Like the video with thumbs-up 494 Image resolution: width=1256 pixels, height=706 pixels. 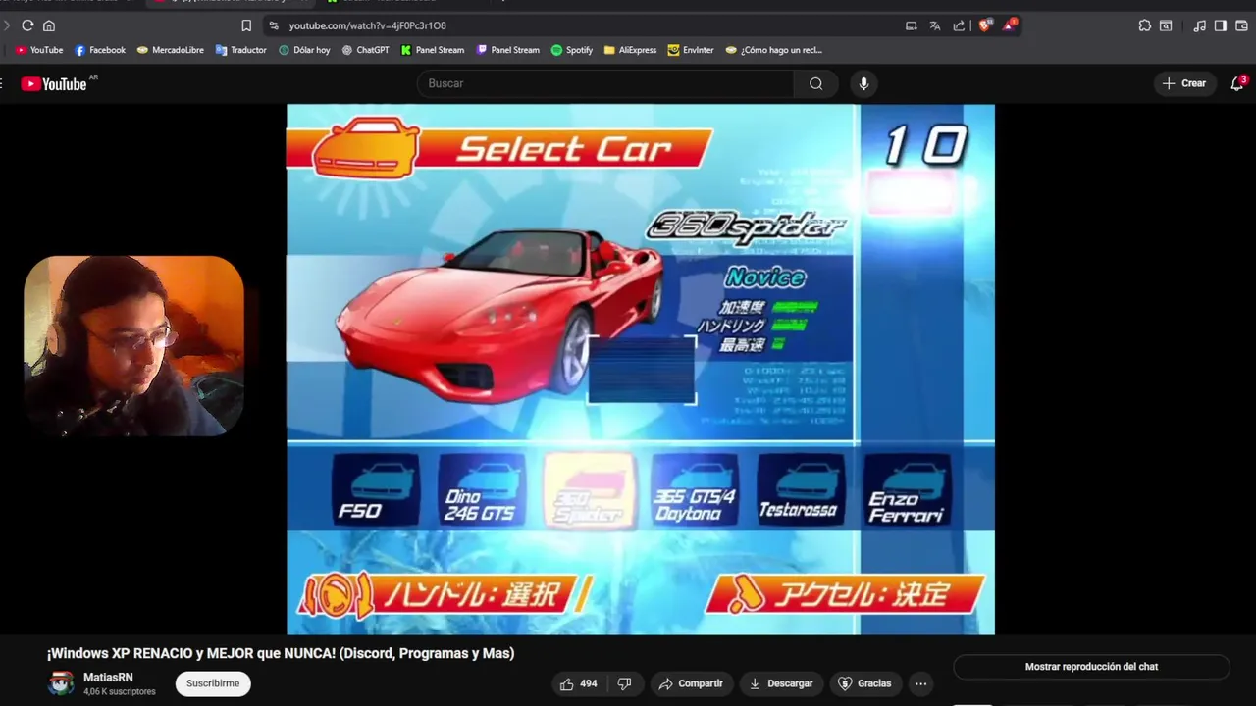point(579,683)
